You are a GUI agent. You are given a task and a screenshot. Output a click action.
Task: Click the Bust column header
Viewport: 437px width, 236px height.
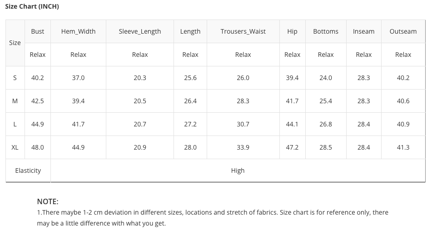pos(38,31)
